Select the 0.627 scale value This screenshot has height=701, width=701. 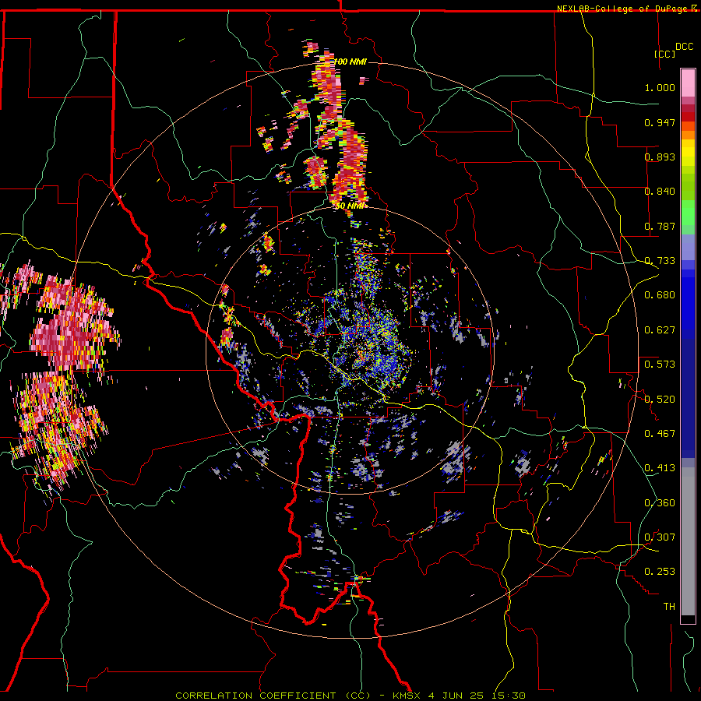(x=660, y=330)
